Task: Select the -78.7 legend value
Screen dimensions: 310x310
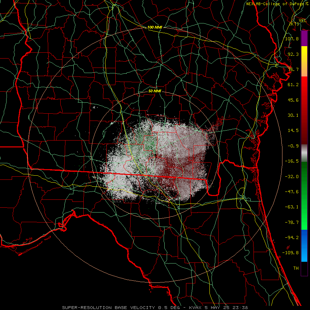Action: (292, 223)
